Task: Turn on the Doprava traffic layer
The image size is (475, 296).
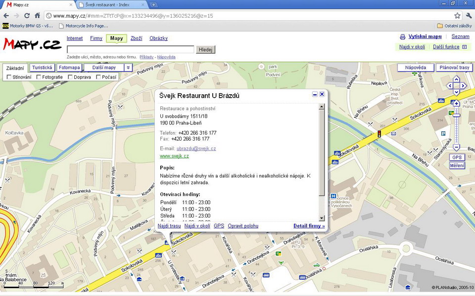Action: (x=70, y=77)
